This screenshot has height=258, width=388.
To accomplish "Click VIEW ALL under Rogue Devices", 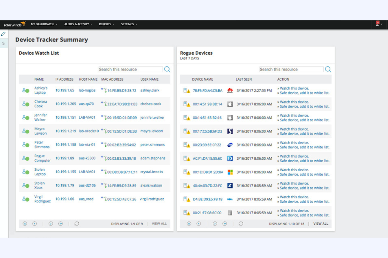I will click(x=320, y=224).
